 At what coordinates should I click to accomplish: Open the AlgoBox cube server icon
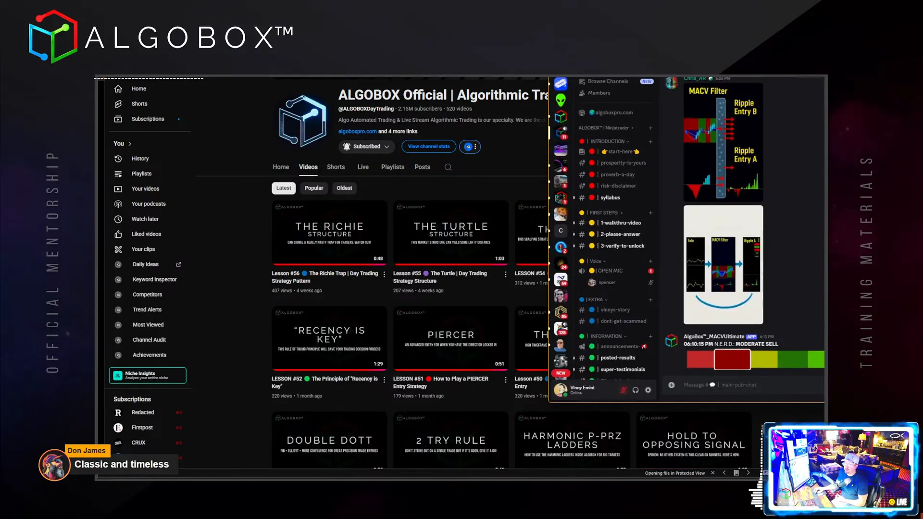pyautogui.click(x=561, y=117)
